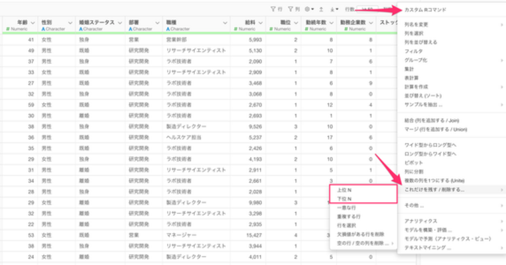
Task: Select 欠損値がある行を削除 option
Action: point(360,235)
